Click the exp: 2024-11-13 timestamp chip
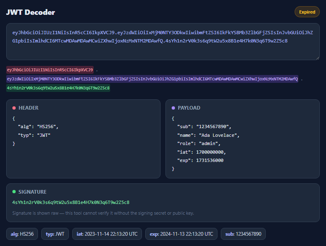 click(181, 234)
